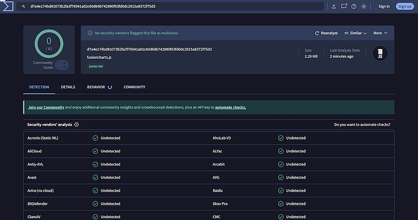This screenshot has height=220, width=418.
Task: Click the JS file type icon
Action: click(380, 53)
